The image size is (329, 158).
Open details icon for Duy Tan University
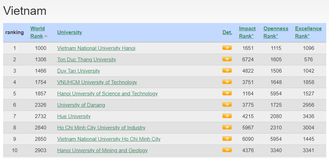(x=227, y=70)
